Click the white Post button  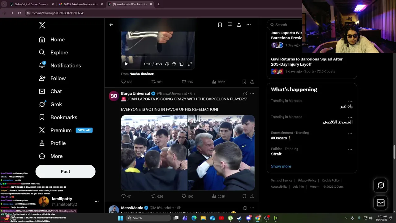click(65, 172)
